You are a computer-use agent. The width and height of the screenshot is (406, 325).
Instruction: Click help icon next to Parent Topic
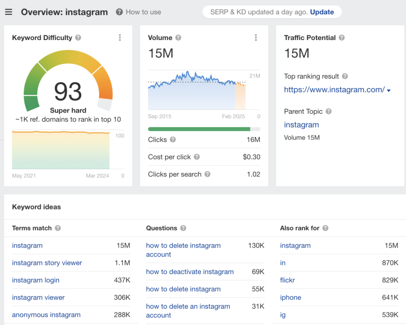(329, 111)
